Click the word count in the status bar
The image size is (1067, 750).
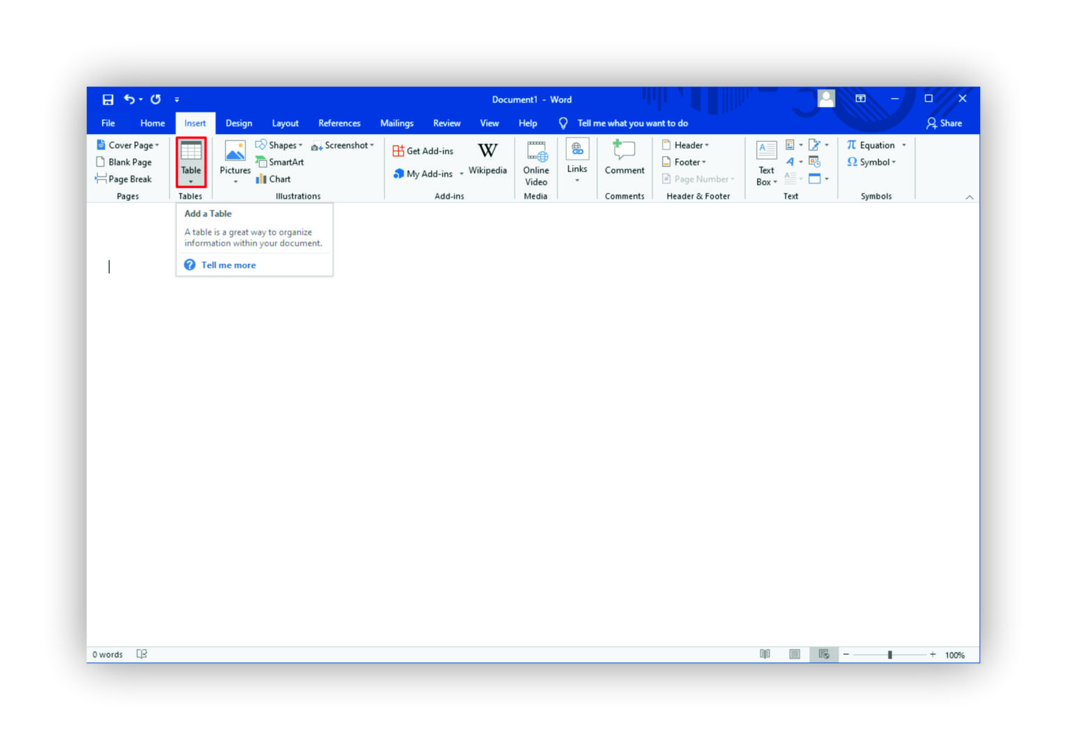[x=106, y=653]
